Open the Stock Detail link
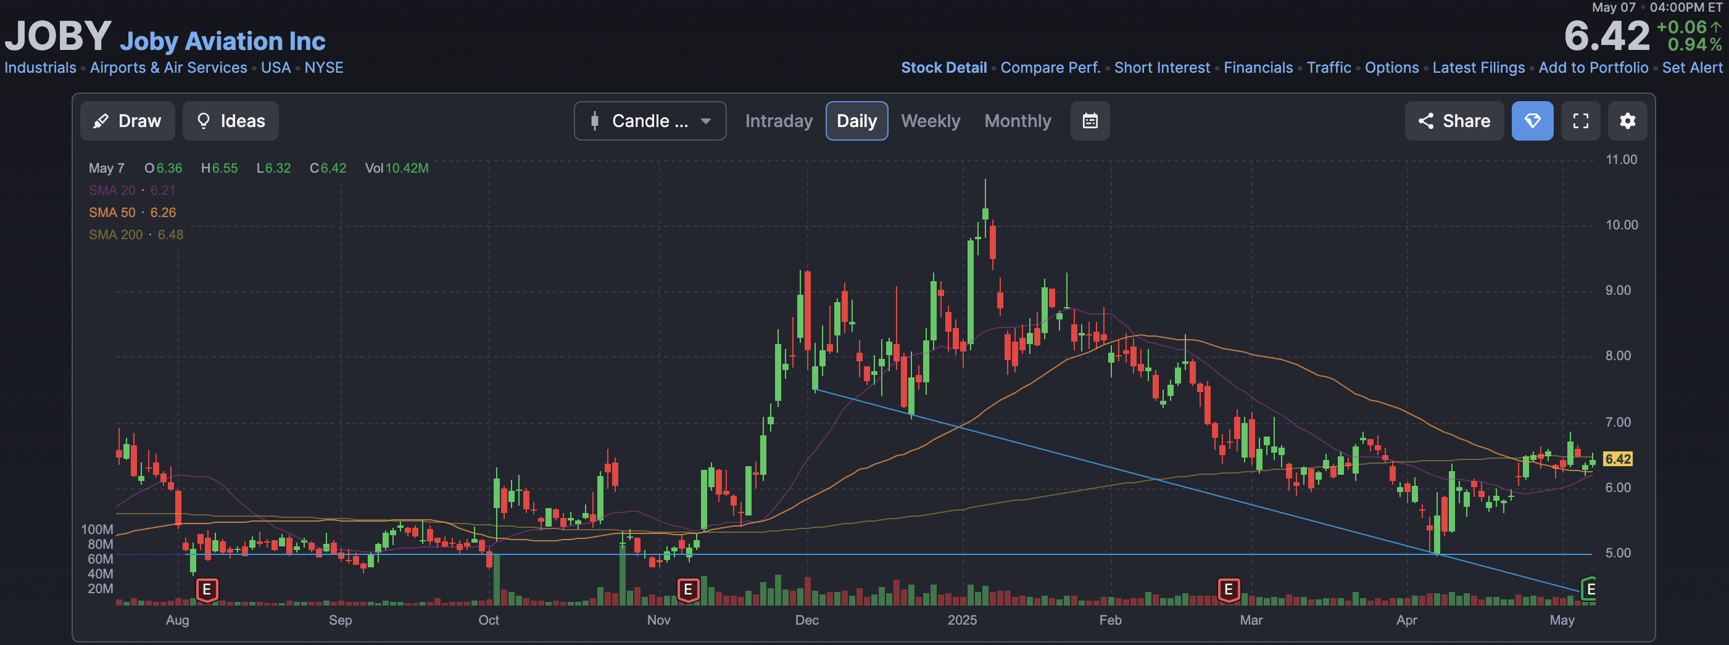The height and width of the screenshot is (645, 1729). 943,68
